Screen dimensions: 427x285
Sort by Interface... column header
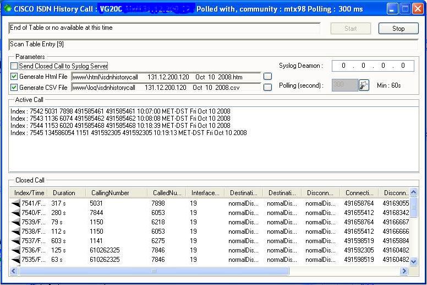[205, 193]
